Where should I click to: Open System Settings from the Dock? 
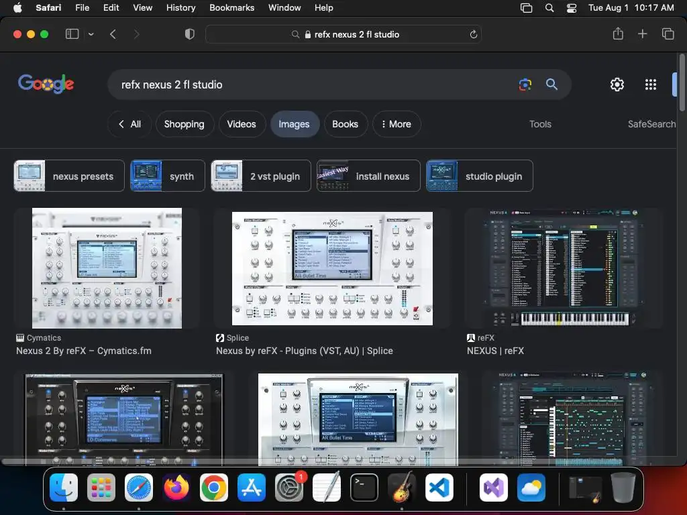coord(289,487)
